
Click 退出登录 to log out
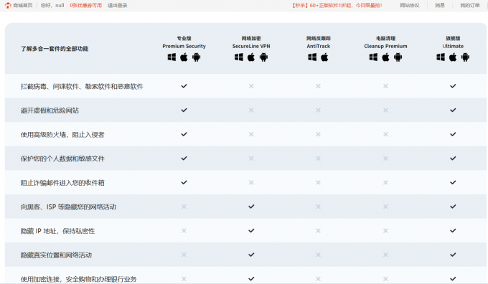[x=117, y=5]
